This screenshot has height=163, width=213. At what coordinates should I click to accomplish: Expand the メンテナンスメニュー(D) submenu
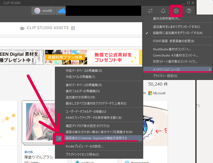[178, 70]
